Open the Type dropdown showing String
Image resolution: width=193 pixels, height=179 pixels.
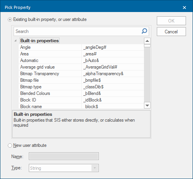(95, 168)
